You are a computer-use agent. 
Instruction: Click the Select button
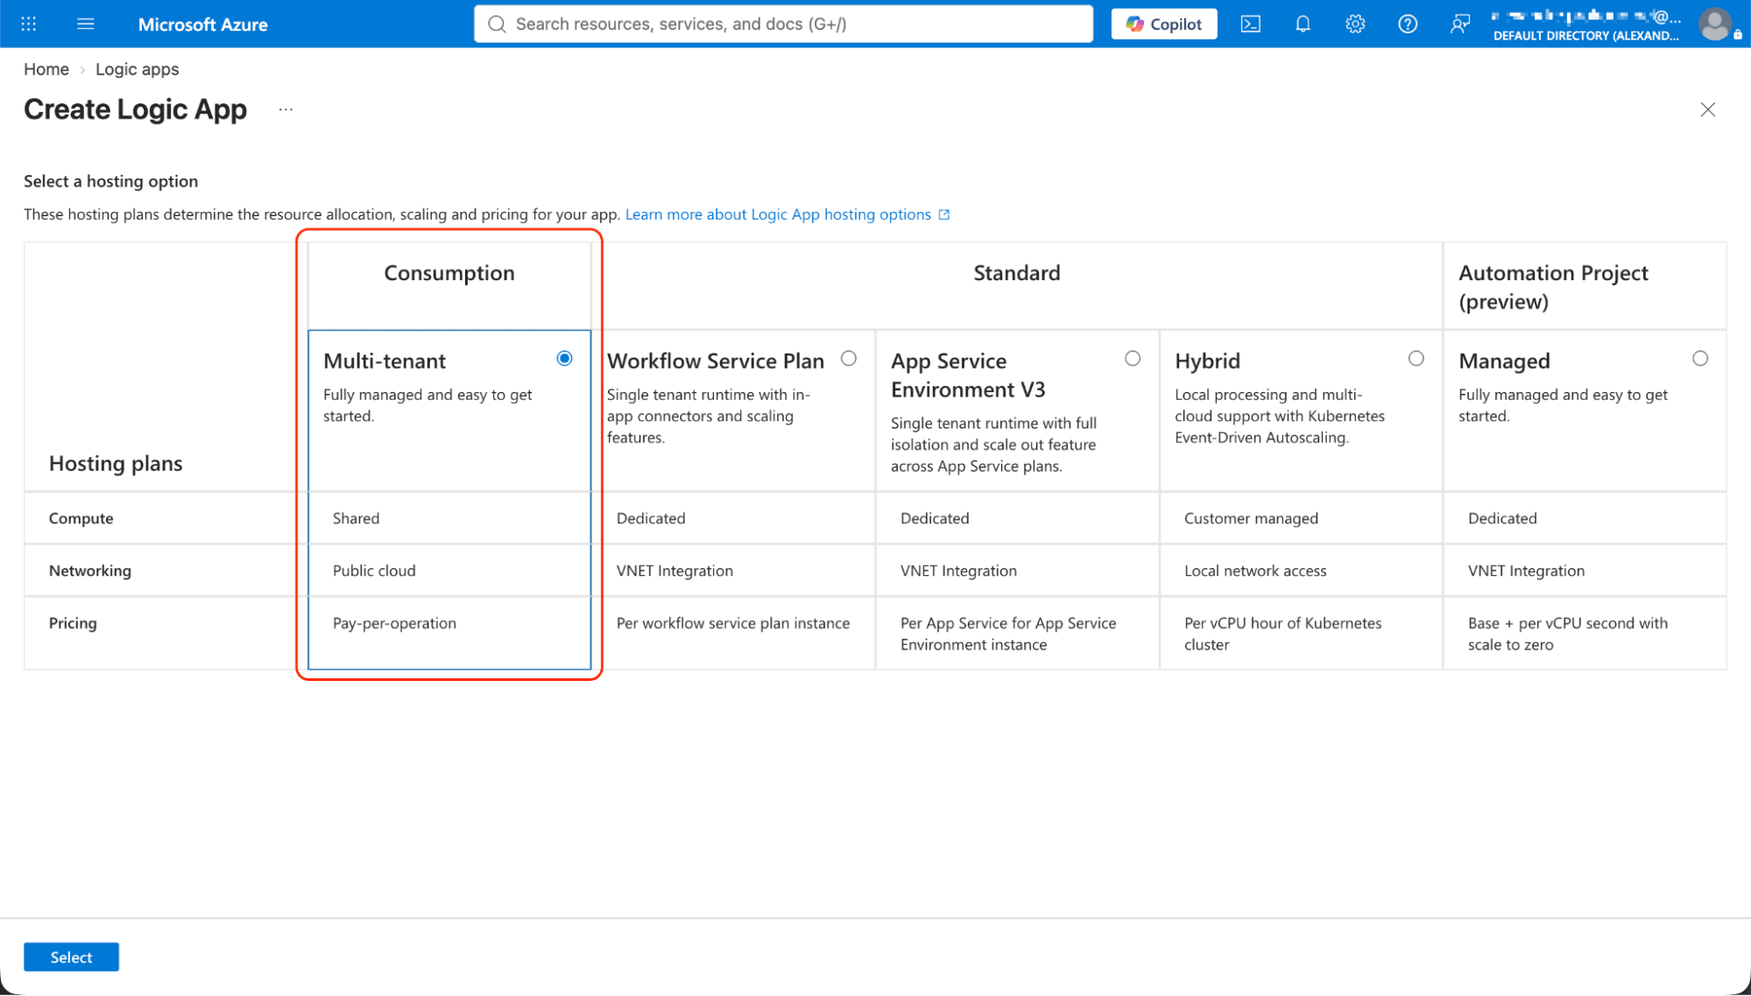point(71,957)
